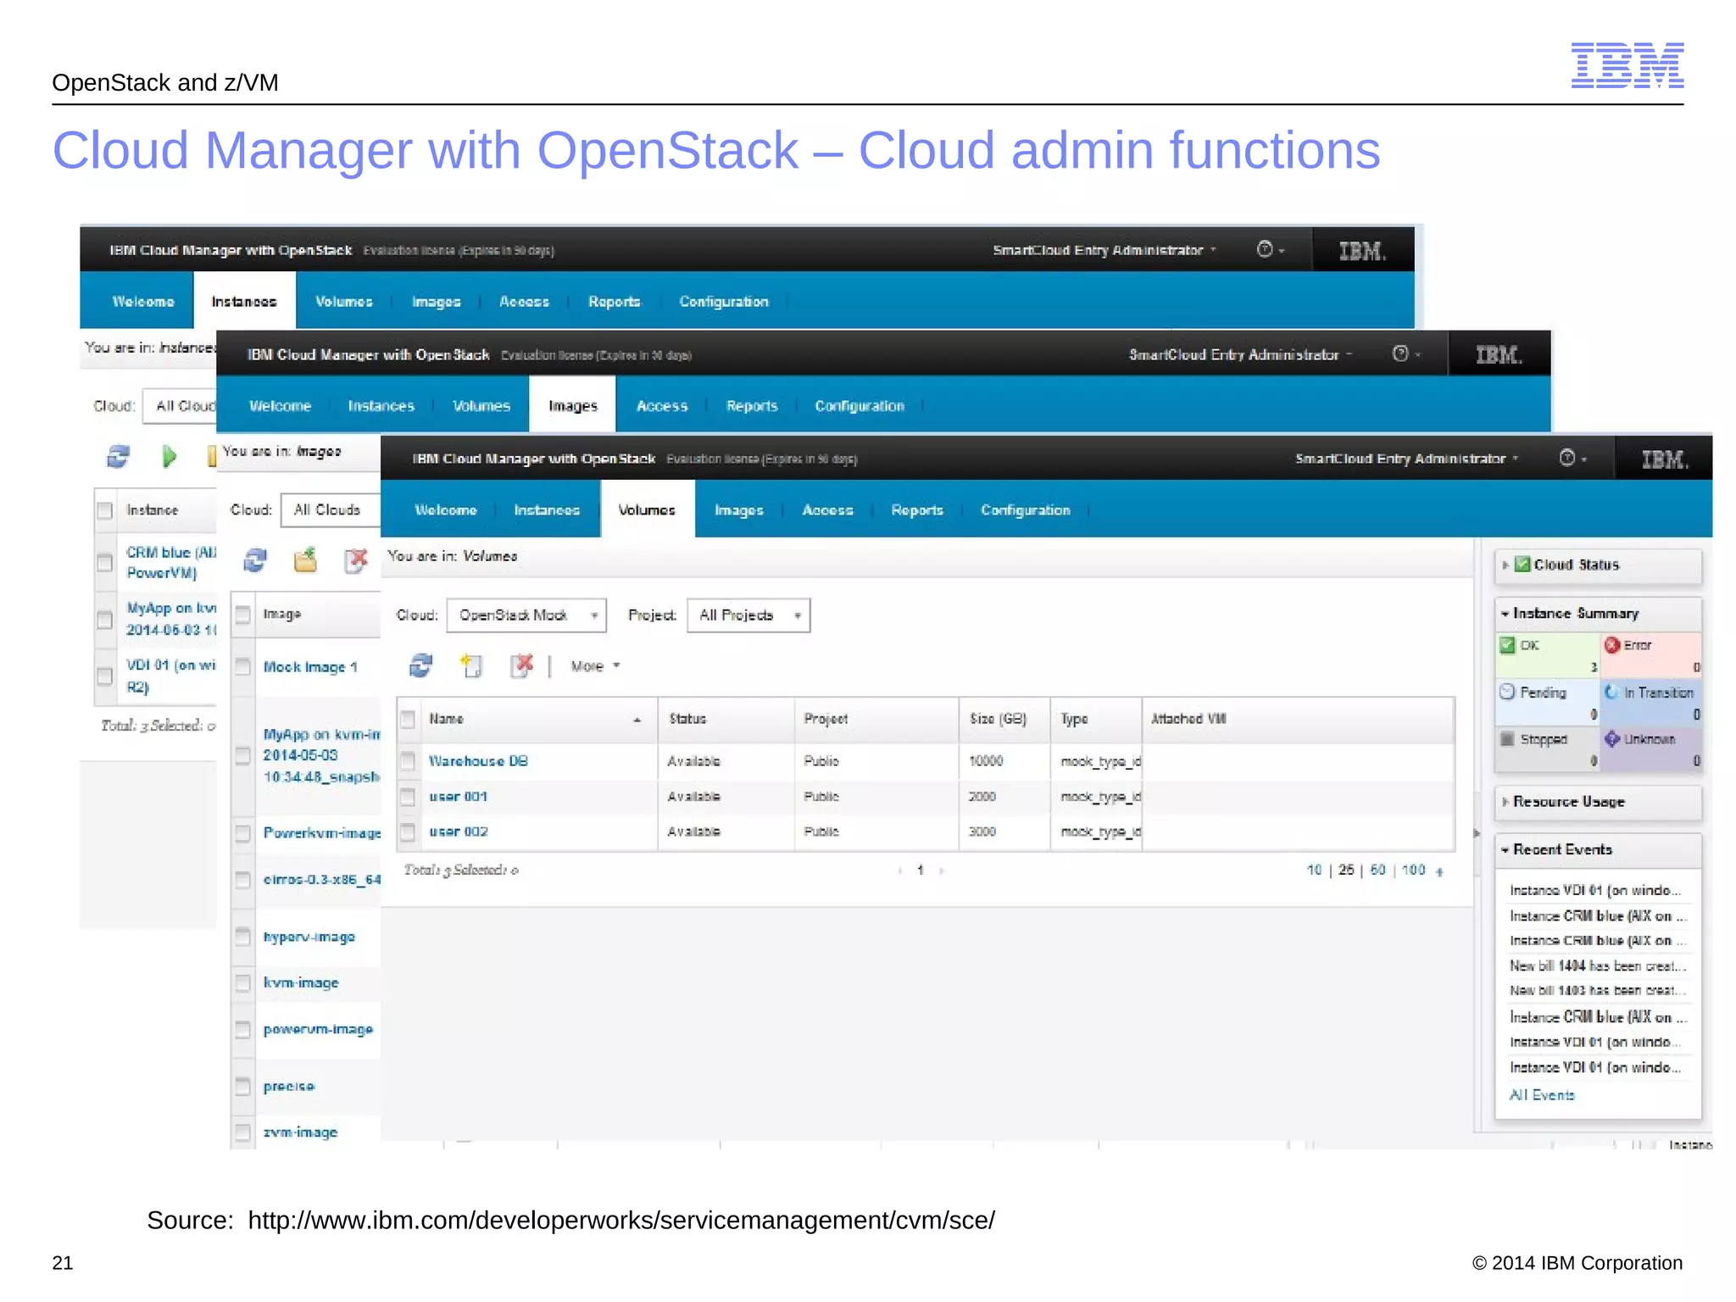Click IBM logo in front Volumes window header
The width and height of the screenshot is (1736, 1302).
(1665, 459)
